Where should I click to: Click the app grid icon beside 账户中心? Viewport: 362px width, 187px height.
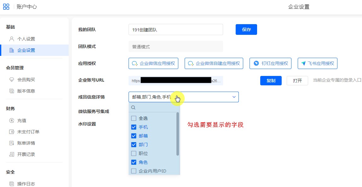pos(6,7)
